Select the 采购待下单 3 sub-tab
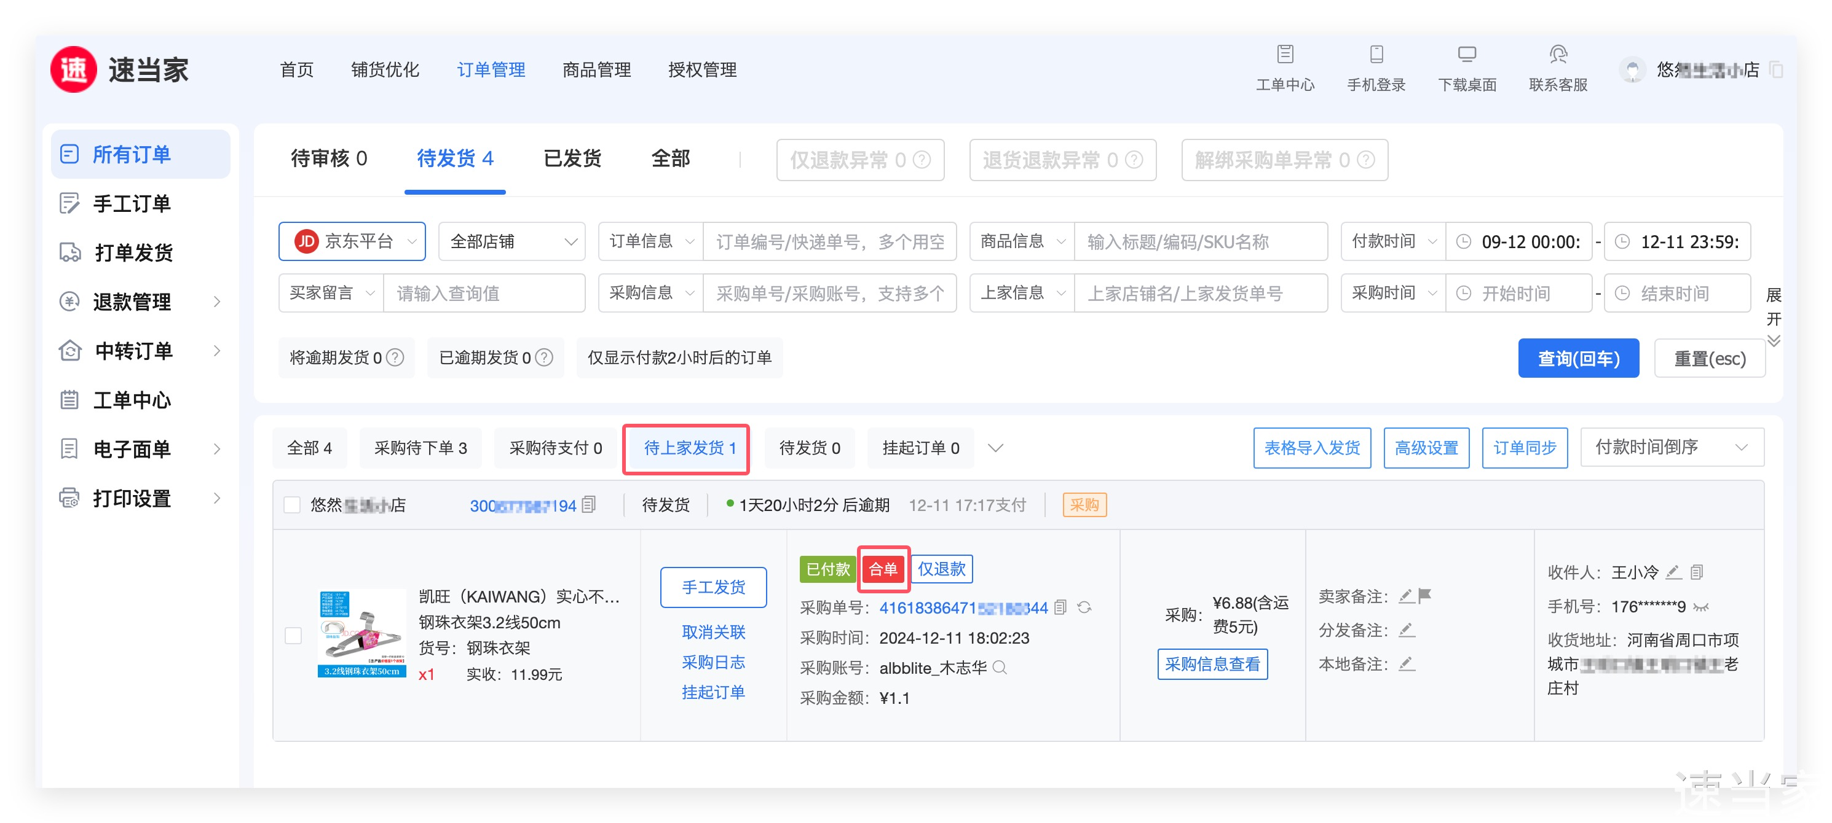This screenshot has height=823, width=1832. click(x=420, y=448)
